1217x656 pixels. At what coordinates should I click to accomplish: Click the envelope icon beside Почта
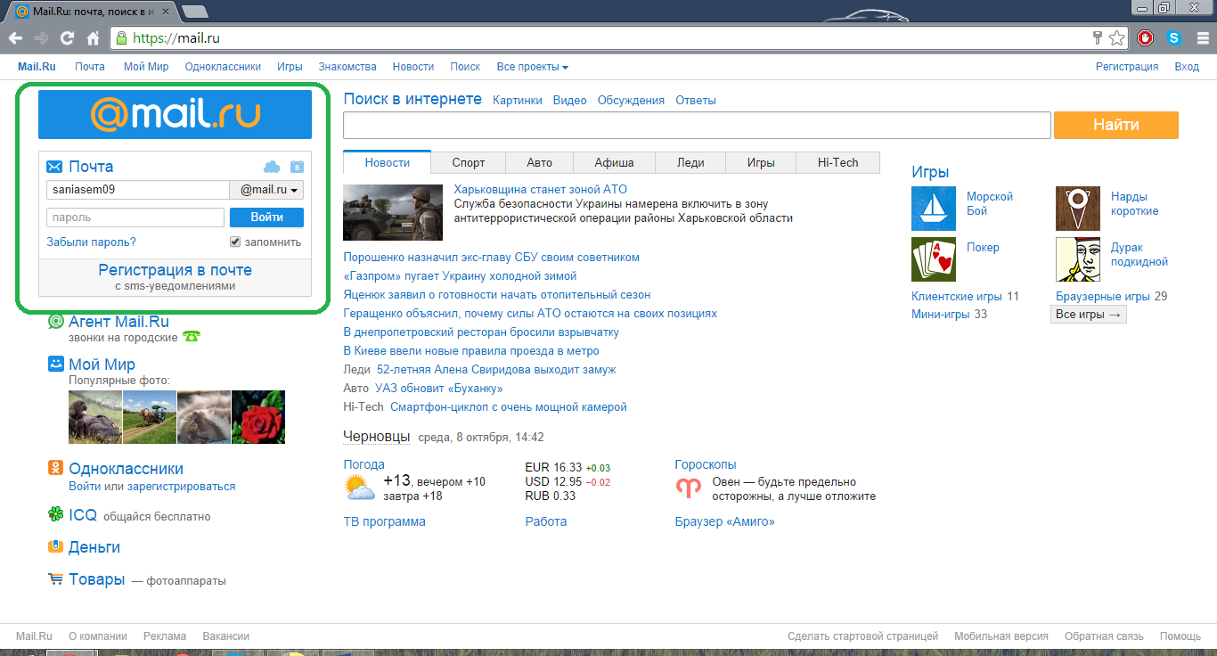pos(54,167)
